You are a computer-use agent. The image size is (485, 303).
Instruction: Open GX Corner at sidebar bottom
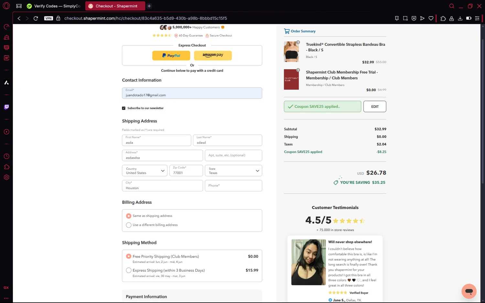coord(6,287)
